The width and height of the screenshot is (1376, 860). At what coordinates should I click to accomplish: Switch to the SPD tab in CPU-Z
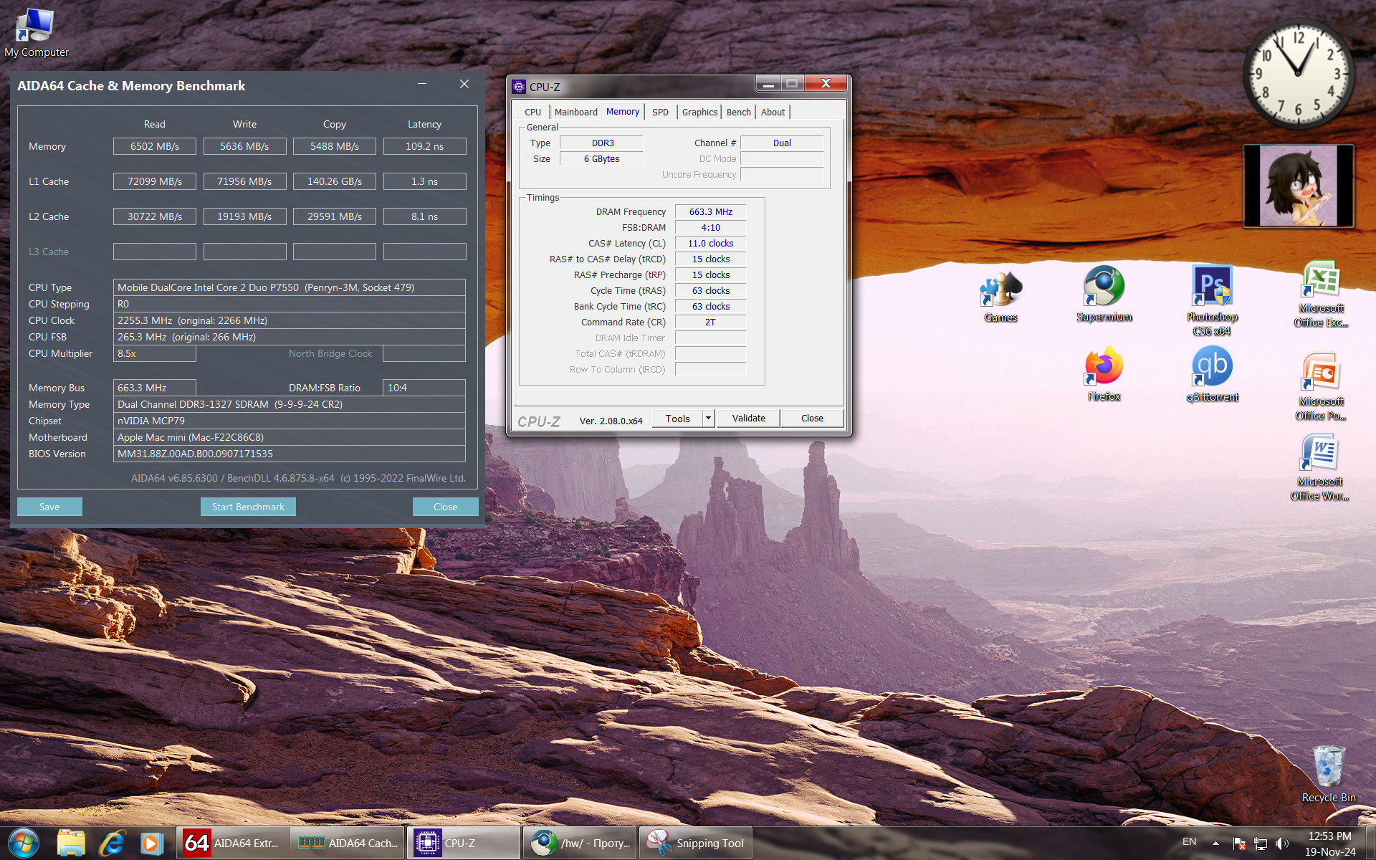click(660, 112)
